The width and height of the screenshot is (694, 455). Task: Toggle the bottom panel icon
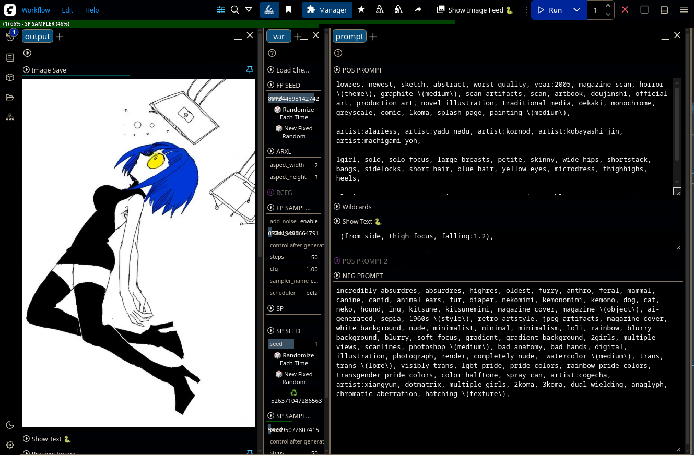(x=664, y=10)
